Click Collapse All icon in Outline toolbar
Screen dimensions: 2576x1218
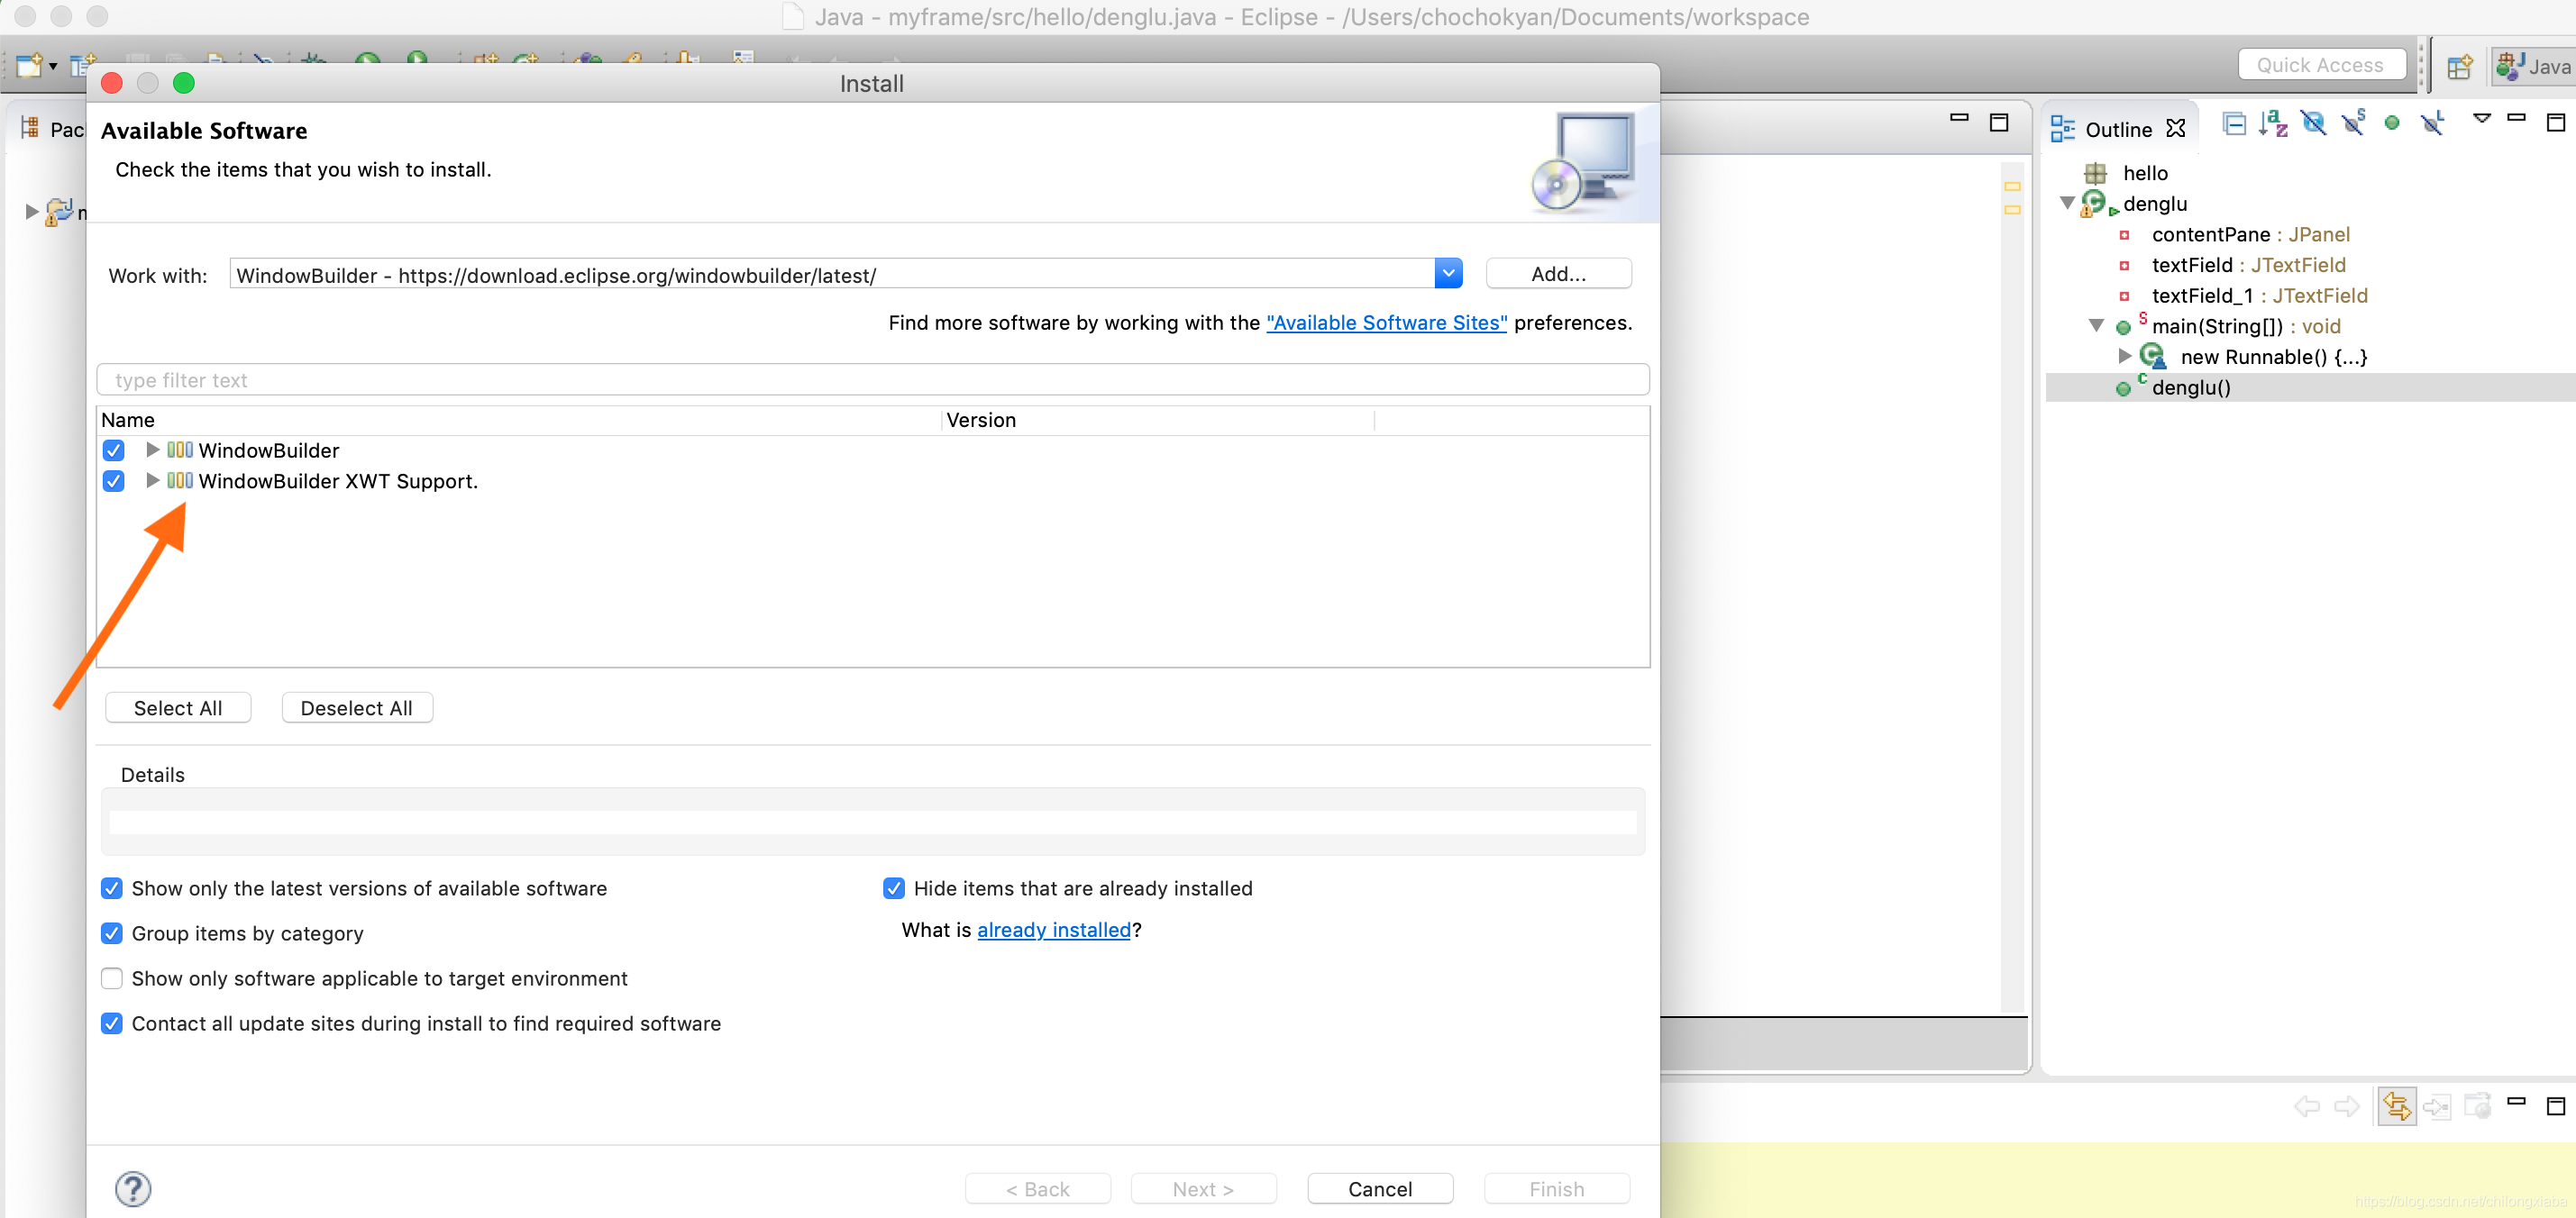tap(2234, 123)
